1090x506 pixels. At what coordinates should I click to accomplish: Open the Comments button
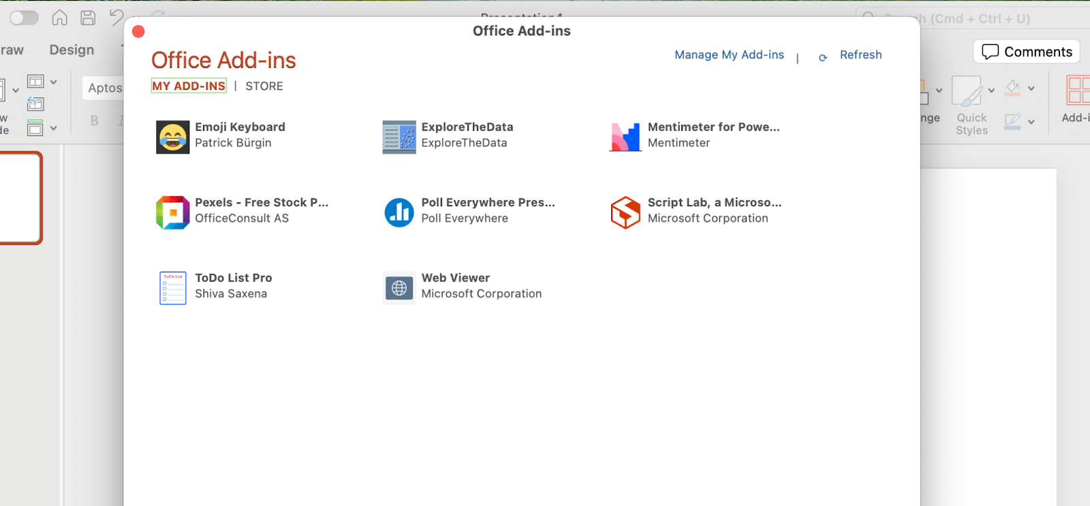(1027, 52)
